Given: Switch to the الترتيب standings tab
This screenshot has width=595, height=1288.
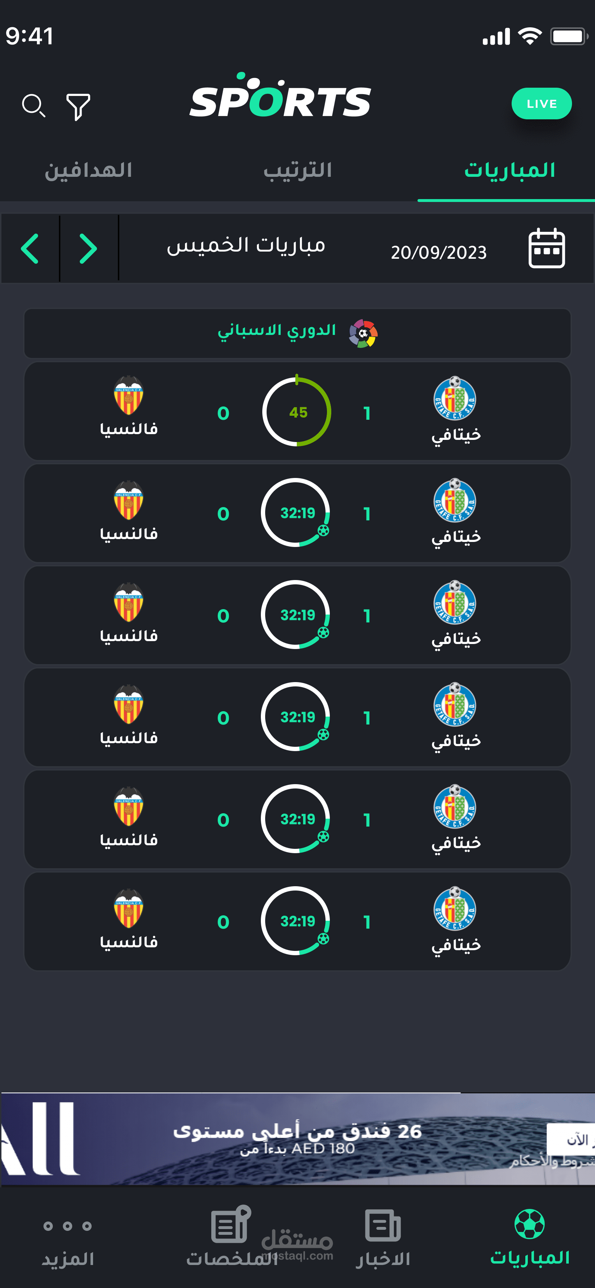Looking at the screenshot, I should click(297, 170).
